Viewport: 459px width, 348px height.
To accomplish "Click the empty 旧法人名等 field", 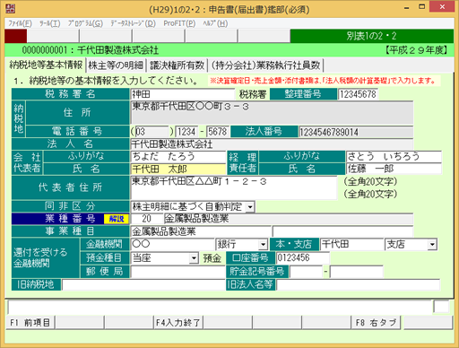I will coord(359,284).
